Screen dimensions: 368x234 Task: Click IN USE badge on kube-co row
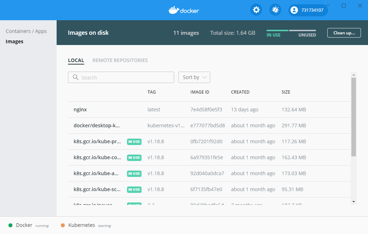click(x=134, y=157)
